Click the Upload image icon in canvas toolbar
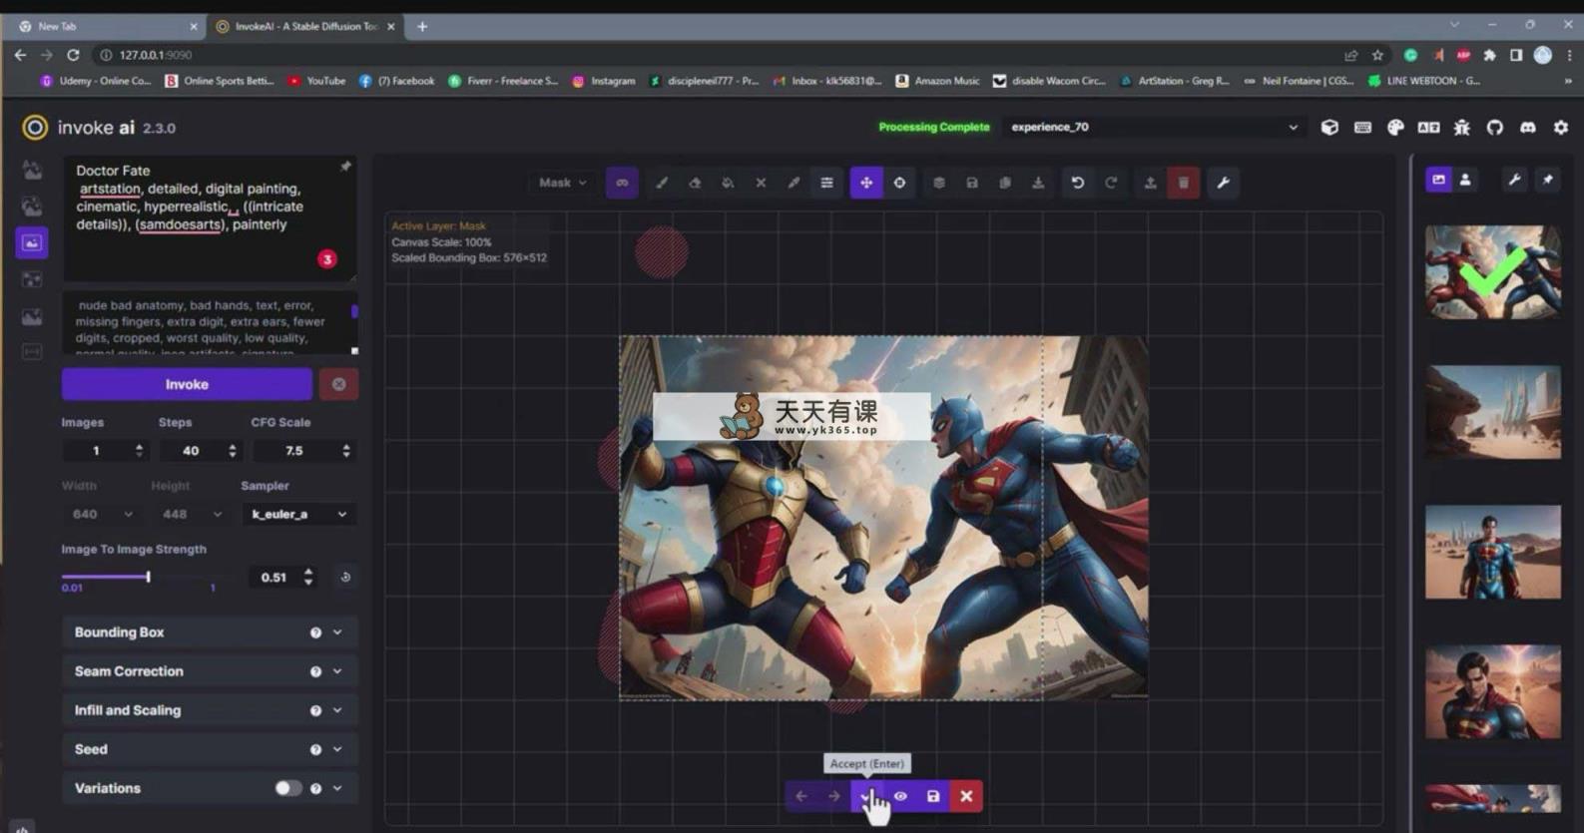This screenshot has width=1584, height=833. [1150, 183]
